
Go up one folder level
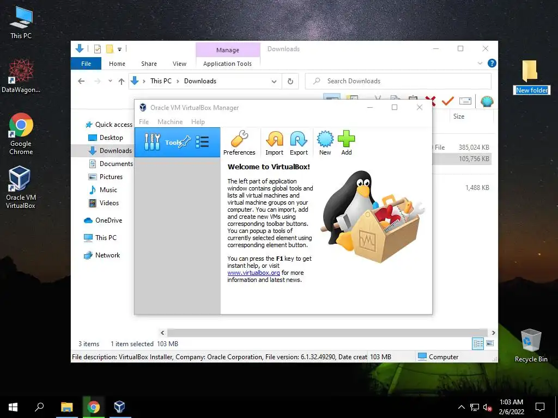click(122, 82)
